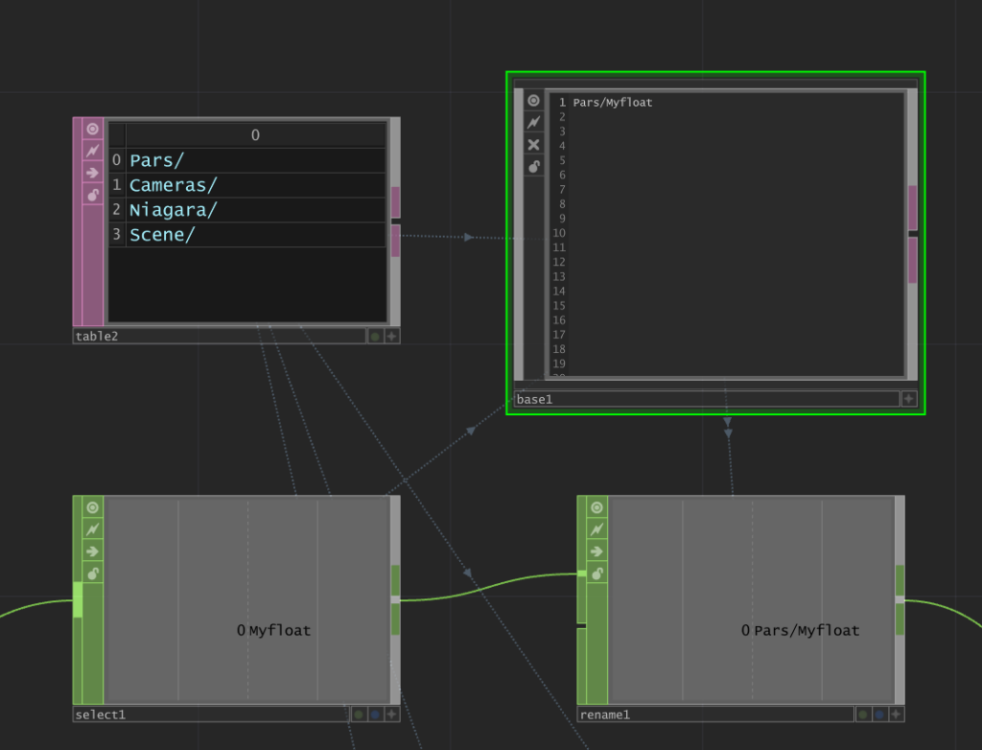Screen dimensions: 982x750
Task: Toggle viewer active flag on rename1
Action: coord(596,507)
